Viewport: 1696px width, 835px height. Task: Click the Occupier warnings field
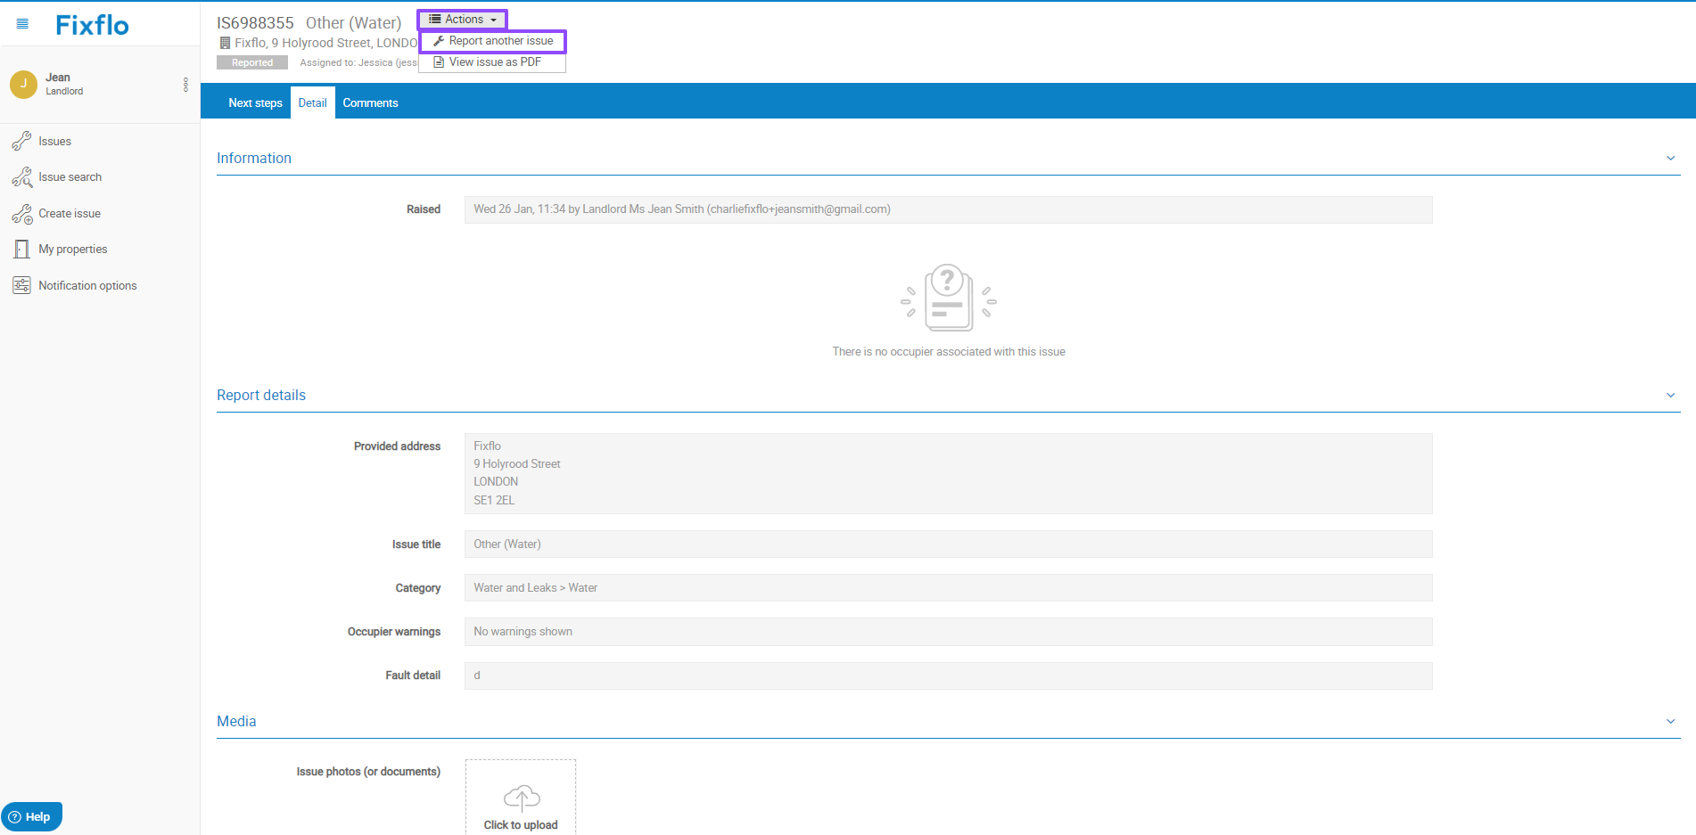click(948, 631)
